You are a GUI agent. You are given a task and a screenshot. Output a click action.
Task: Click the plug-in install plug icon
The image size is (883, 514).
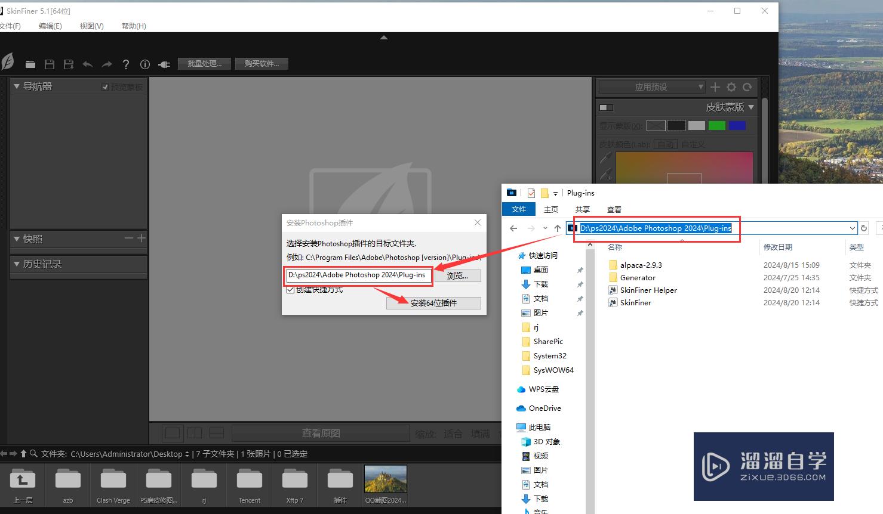[164, 64]
